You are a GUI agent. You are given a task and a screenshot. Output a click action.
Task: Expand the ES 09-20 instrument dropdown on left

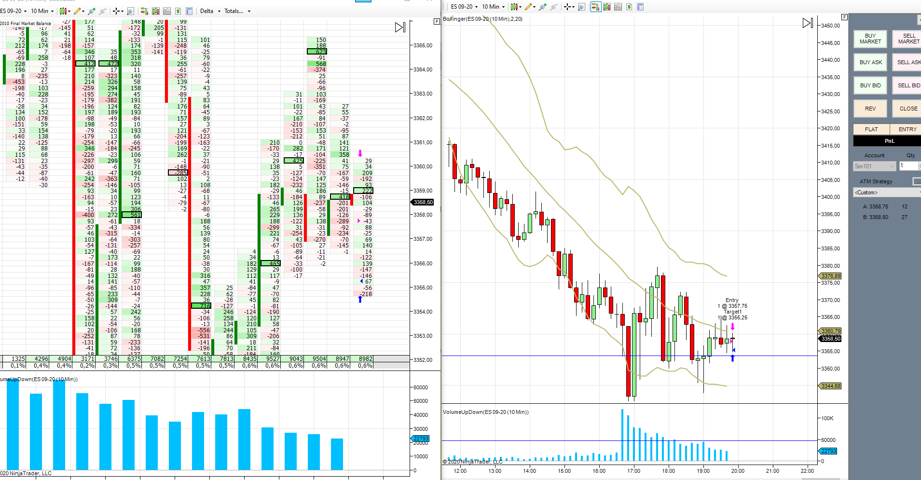[14, 11]
